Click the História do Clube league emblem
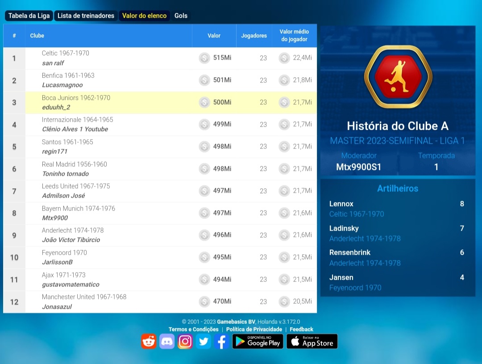This screenshot has width=482, height=364. [x=398, y=77]
